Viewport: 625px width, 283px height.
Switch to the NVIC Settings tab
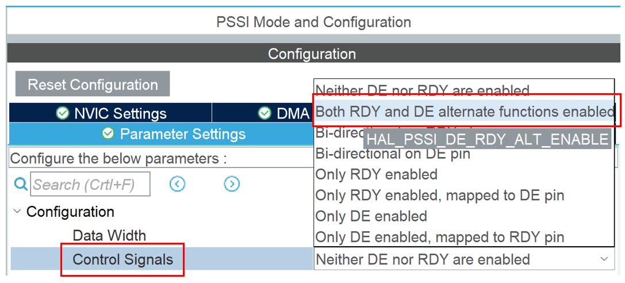tap(110, 113)
